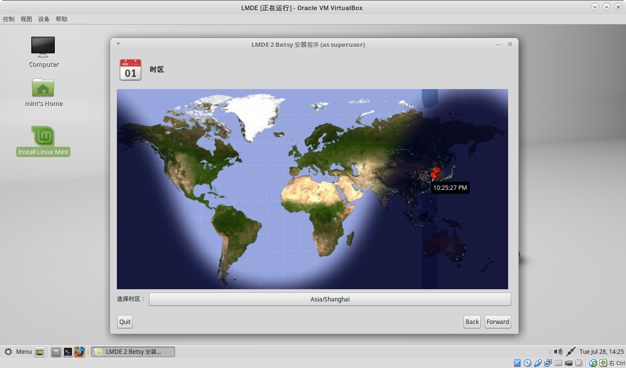Open the Mint Menu gear icon

[8, 351]
